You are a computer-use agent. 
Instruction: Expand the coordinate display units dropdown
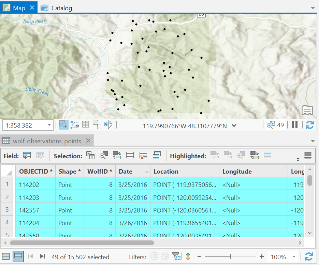(x=234, y=126)
